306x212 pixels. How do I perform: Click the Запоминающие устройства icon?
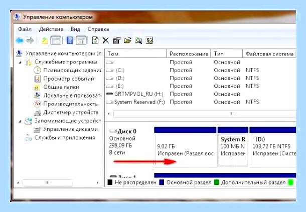[x=29, y=121]
